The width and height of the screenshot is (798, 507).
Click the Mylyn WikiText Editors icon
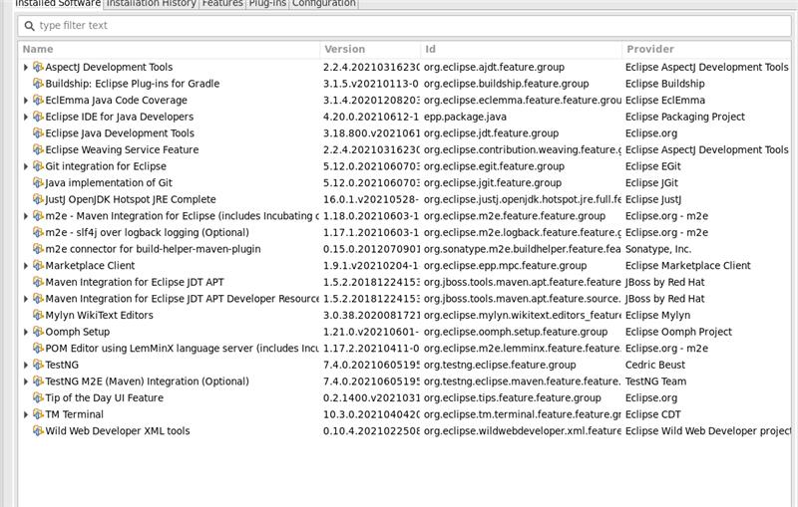(x=38, y=315)
